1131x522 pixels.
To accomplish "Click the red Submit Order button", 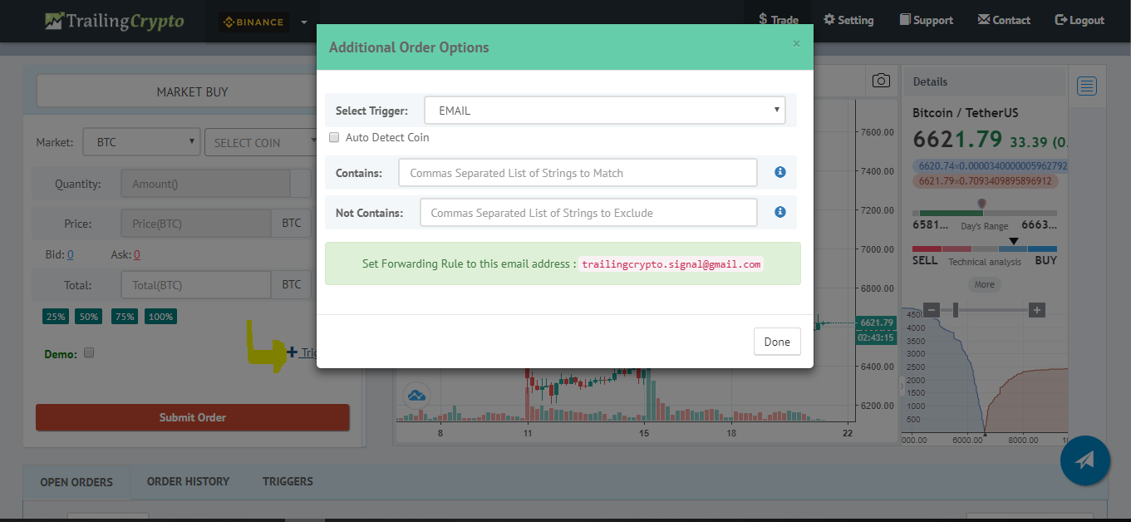I will [x=192, y=417].
